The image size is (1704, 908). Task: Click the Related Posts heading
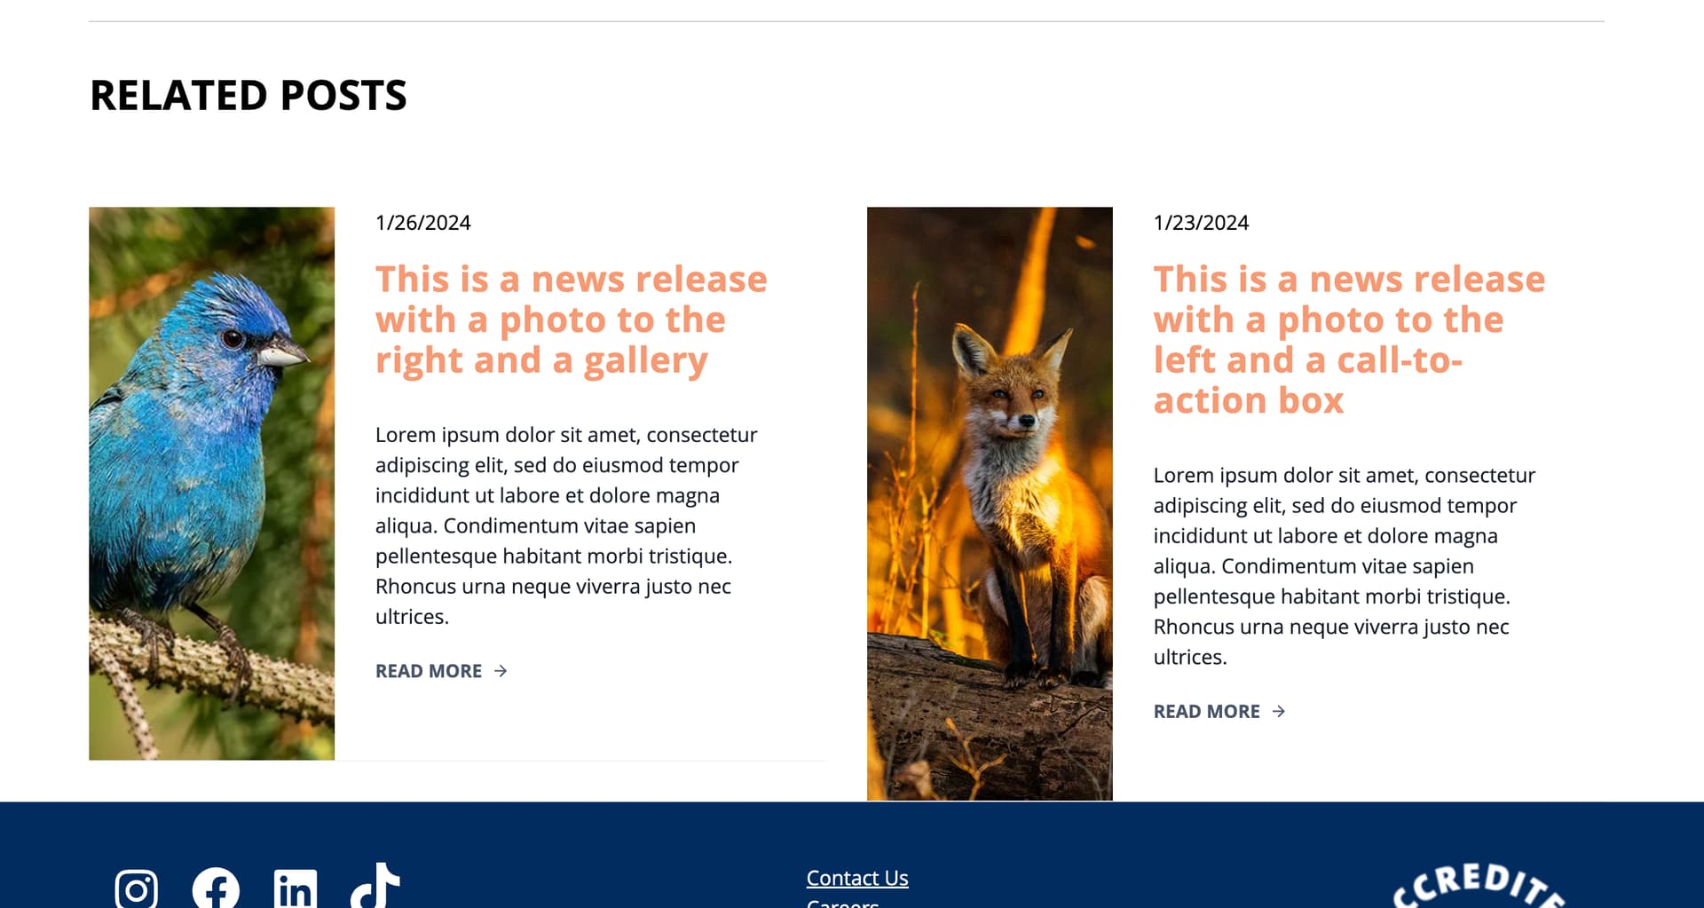(248, 95)
